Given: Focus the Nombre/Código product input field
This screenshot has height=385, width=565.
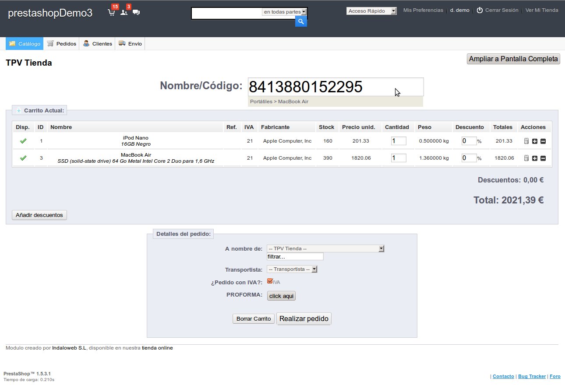Looking at the screenshot, I should click(x=336, y=87).
